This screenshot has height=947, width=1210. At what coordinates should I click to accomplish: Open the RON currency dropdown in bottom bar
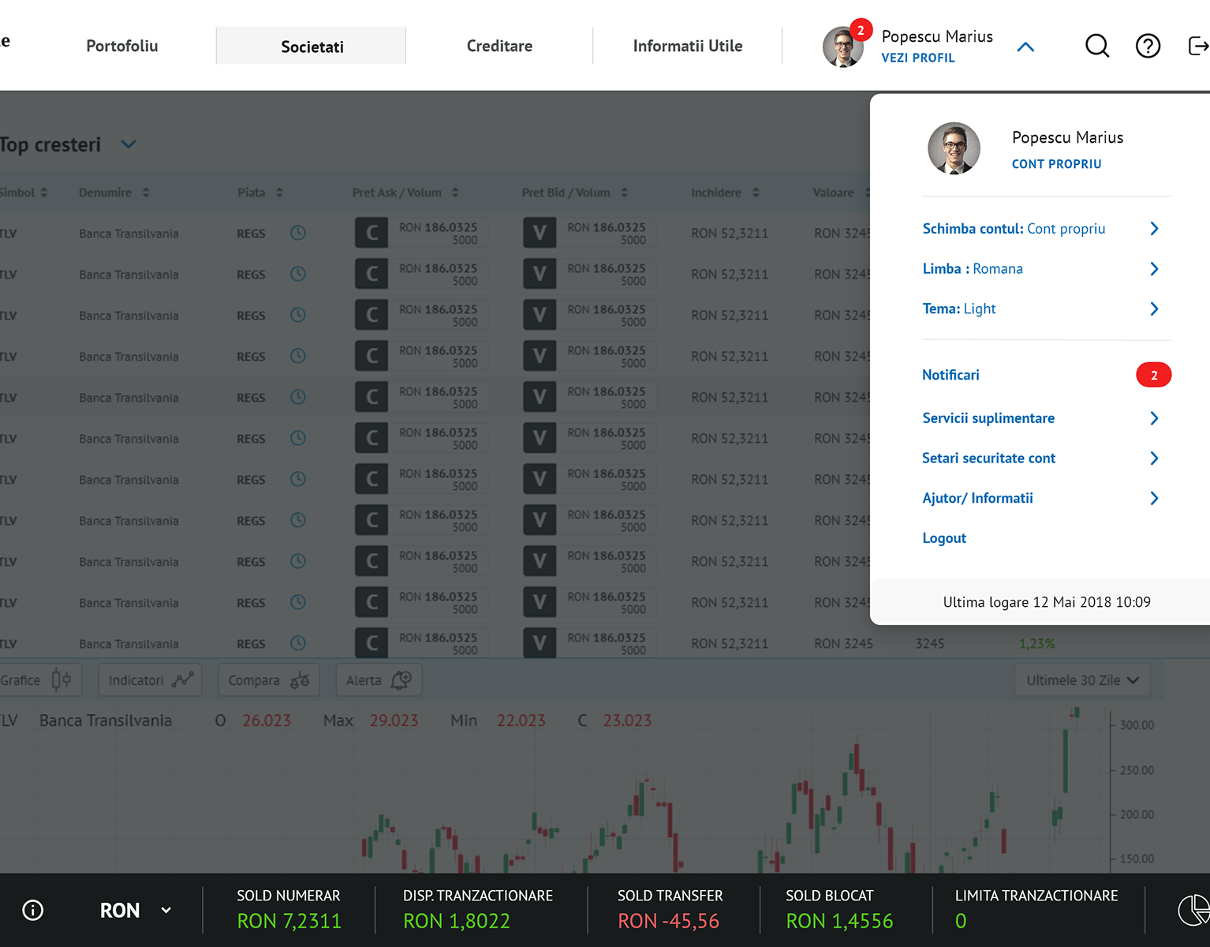[136, 910]
